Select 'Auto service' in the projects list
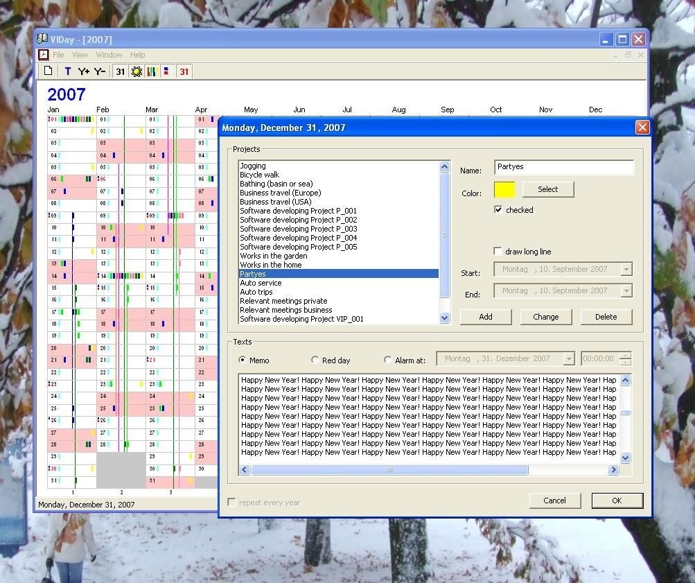This screenshot has height=583, width=695. [261, 283]
